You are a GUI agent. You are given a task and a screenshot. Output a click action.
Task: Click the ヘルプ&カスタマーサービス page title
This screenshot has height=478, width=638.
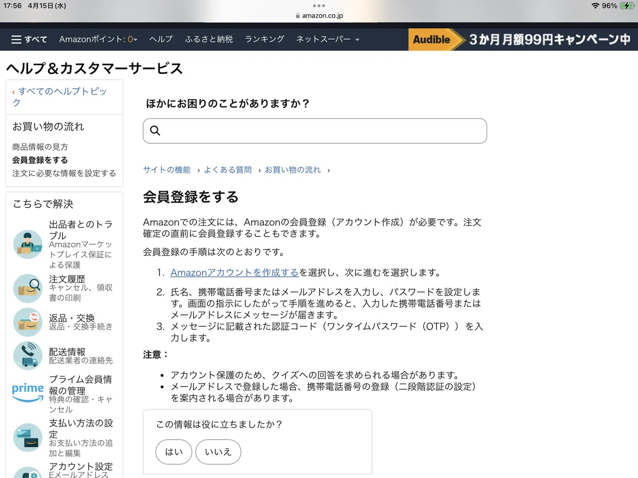(95, 68)
